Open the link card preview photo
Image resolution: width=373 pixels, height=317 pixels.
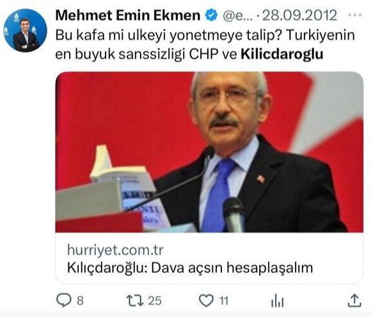[x=209, y=152]
